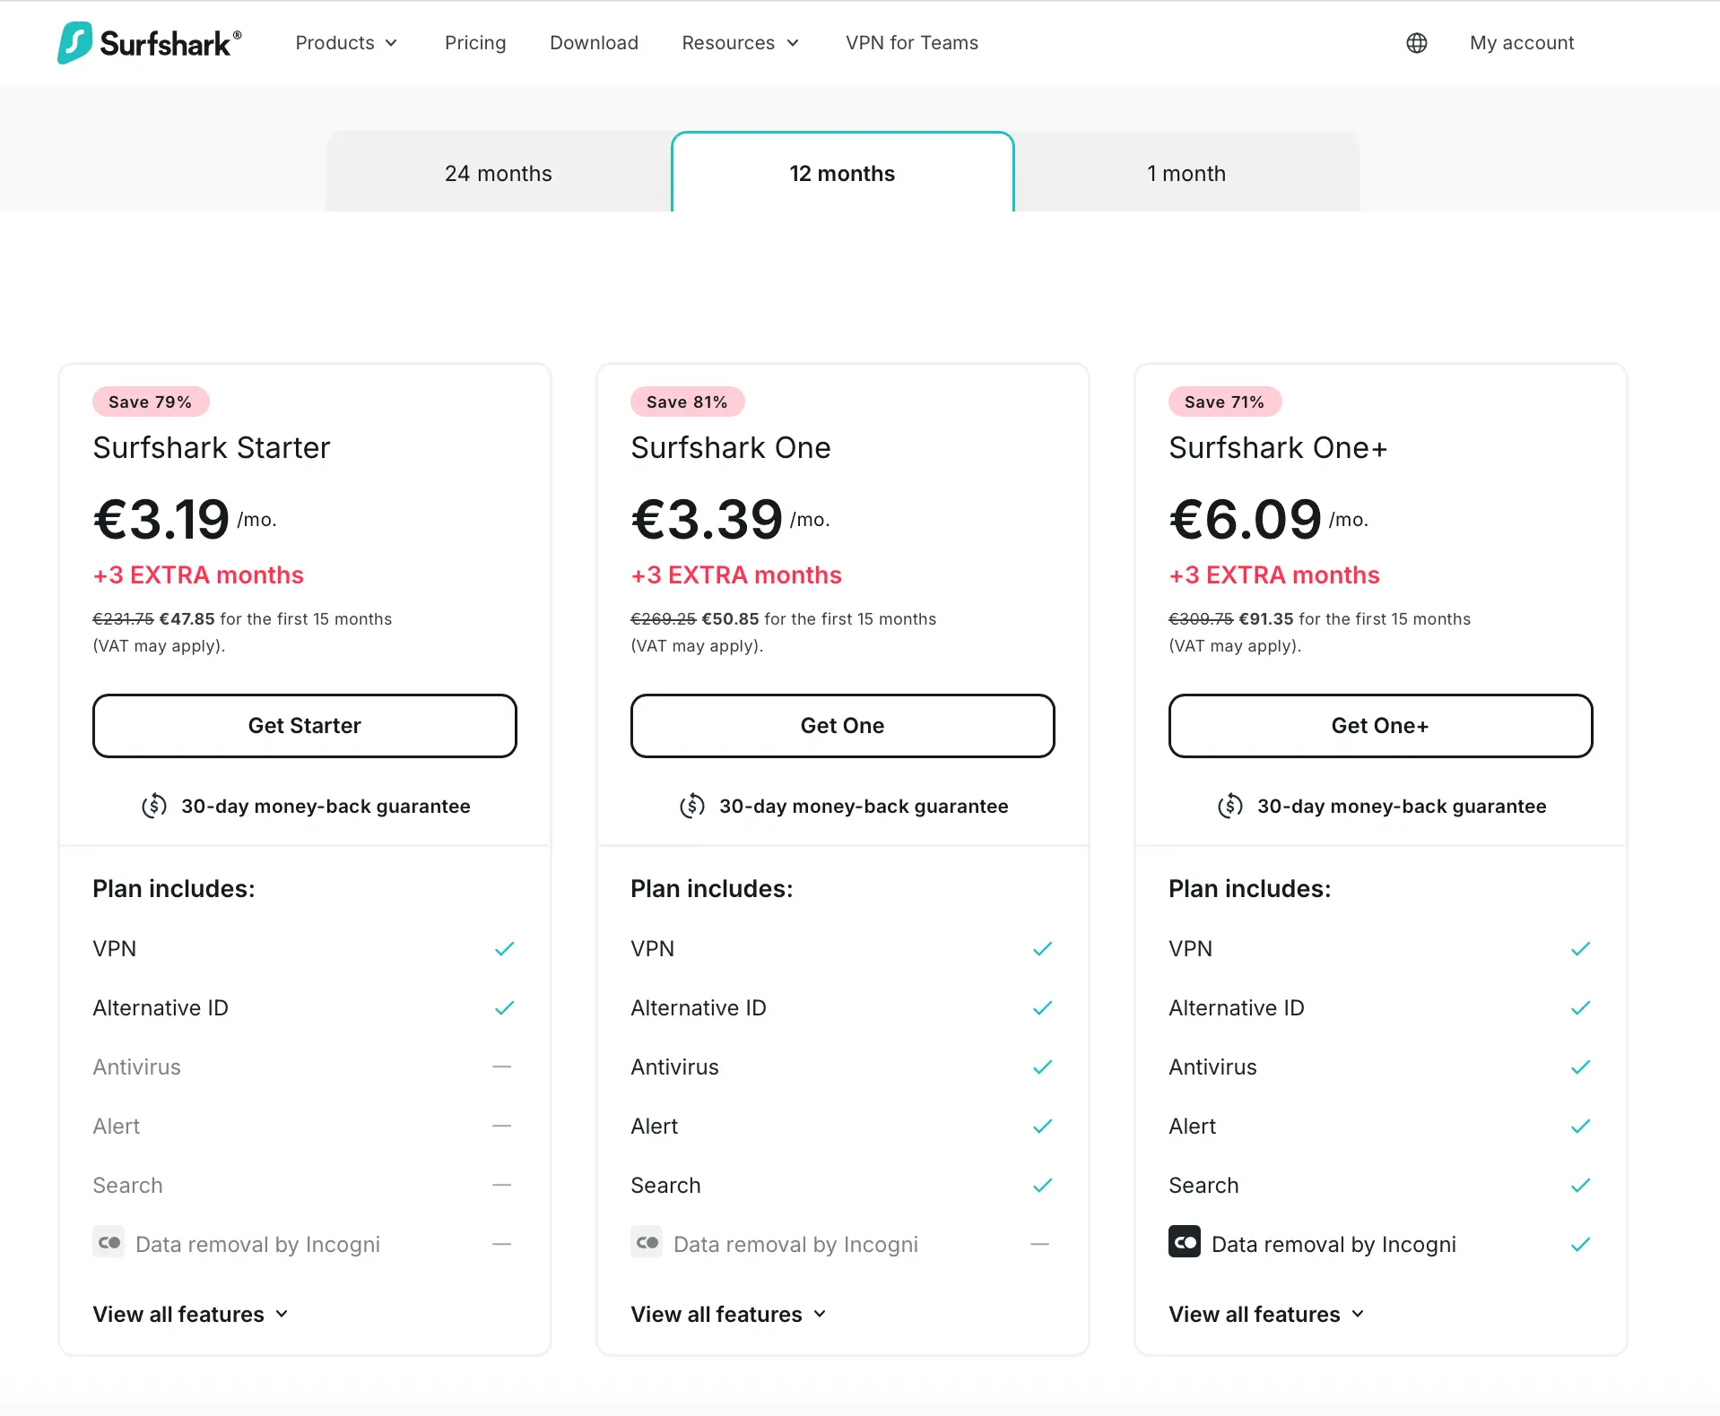This screenshot has width=1720, height=1416.
Task: Click Incogni icon in One+ plan
Action: (x=1185, y=1242)
